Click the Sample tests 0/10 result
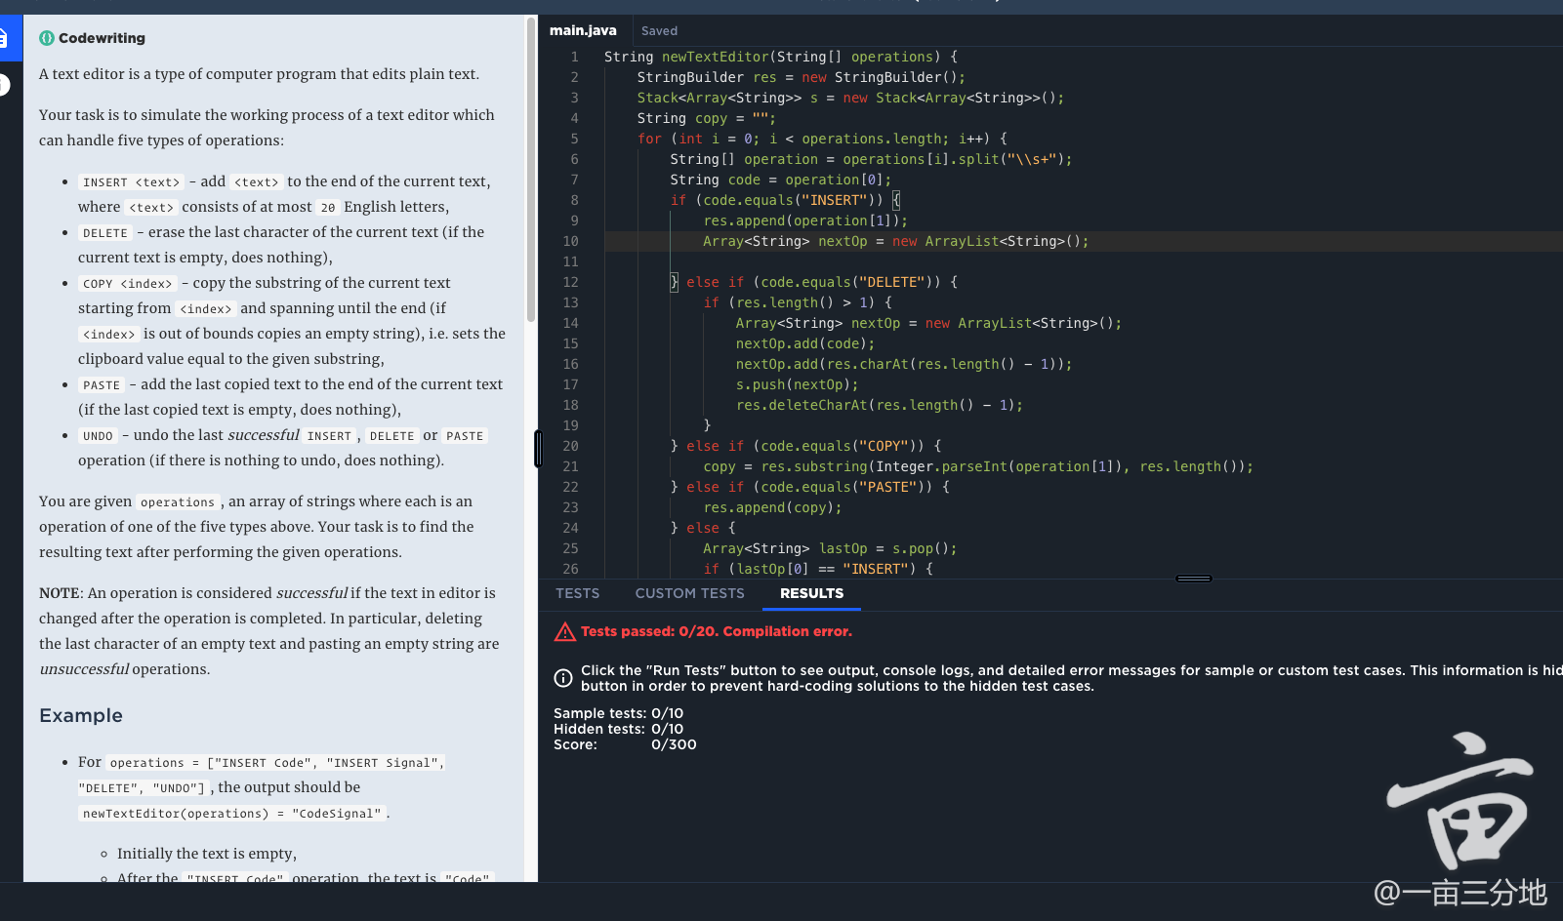The height and width of the screenshot is (921, 1563). [x=618, y=713]
